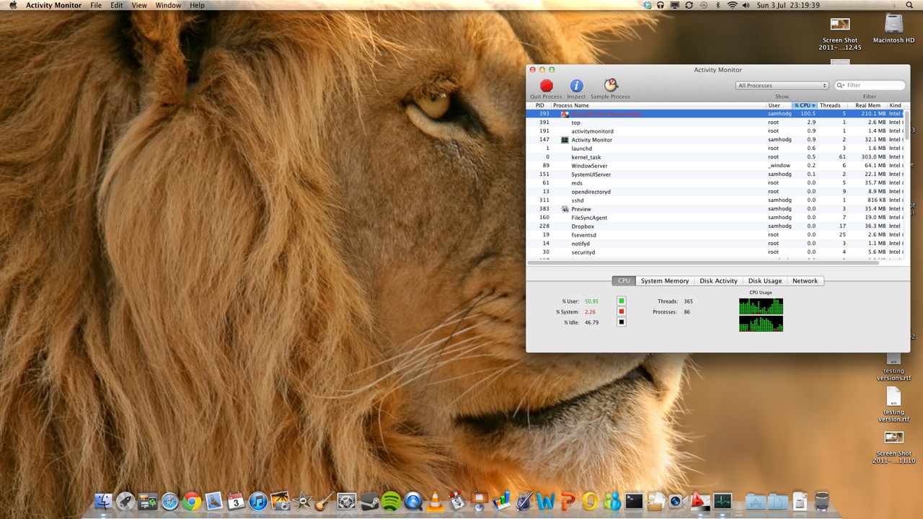The image size is (923, 519).
Task: Switch to the Disk Usage tab
Action: coord(765,281)
